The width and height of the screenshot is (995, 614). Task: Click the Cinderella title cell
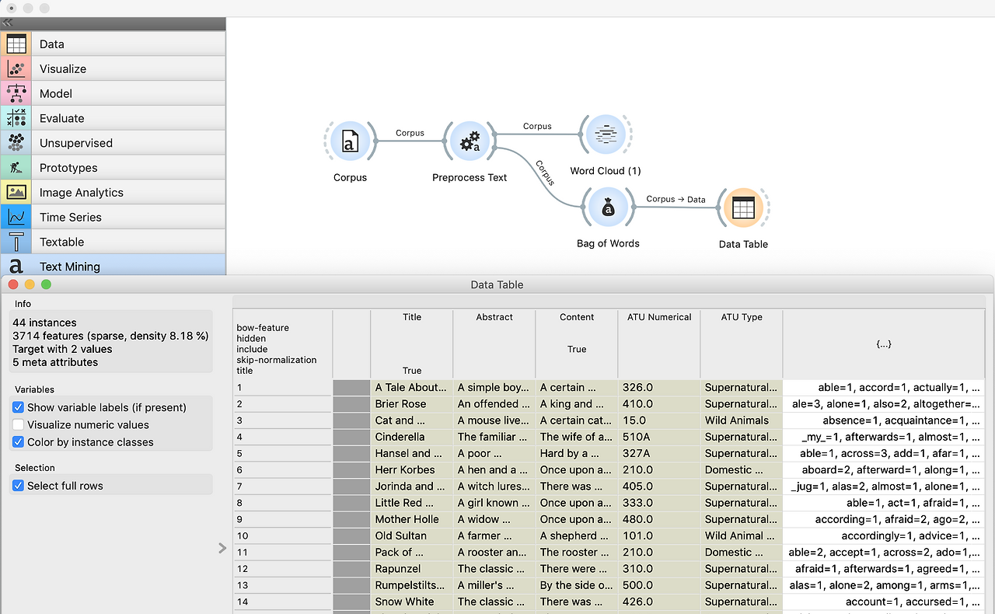click(x=412, y=437)
